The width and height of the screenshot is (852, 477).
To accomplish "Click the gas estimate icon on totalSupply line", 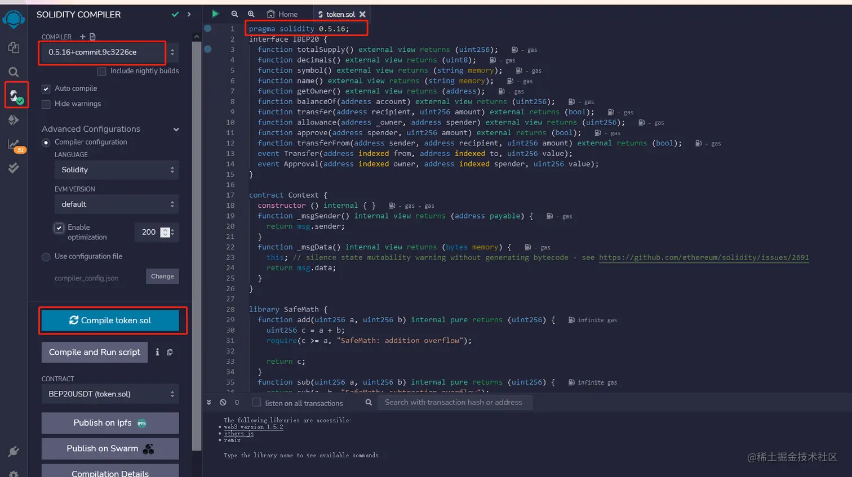I will (514, 50).
